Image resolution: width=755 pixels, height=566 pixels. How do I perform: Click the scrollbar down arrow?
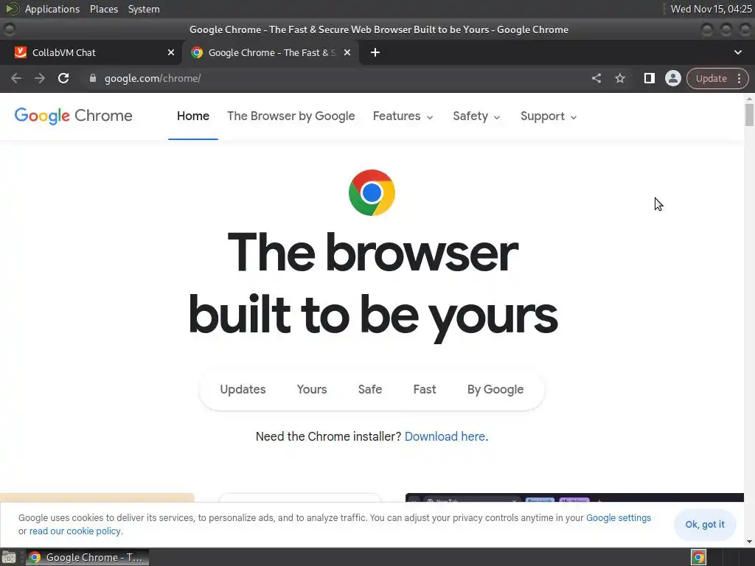(749, 542)
